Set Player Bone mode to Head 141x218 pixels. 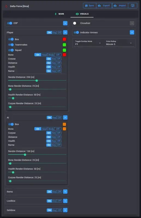pos(44,55)
